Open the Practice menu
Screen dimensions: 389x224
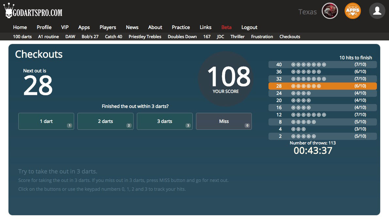point(181,27)
